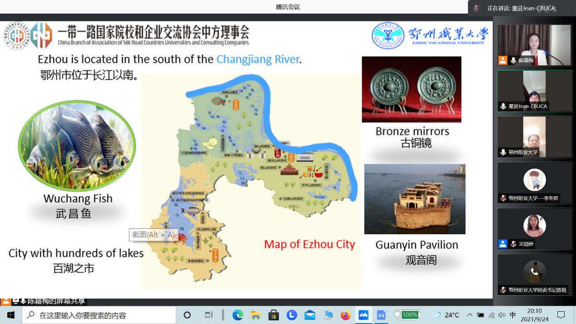Viewport: 576px width, 324px height.
Task: Open the Mail app in the taskbar
Action: click(310, 315)
